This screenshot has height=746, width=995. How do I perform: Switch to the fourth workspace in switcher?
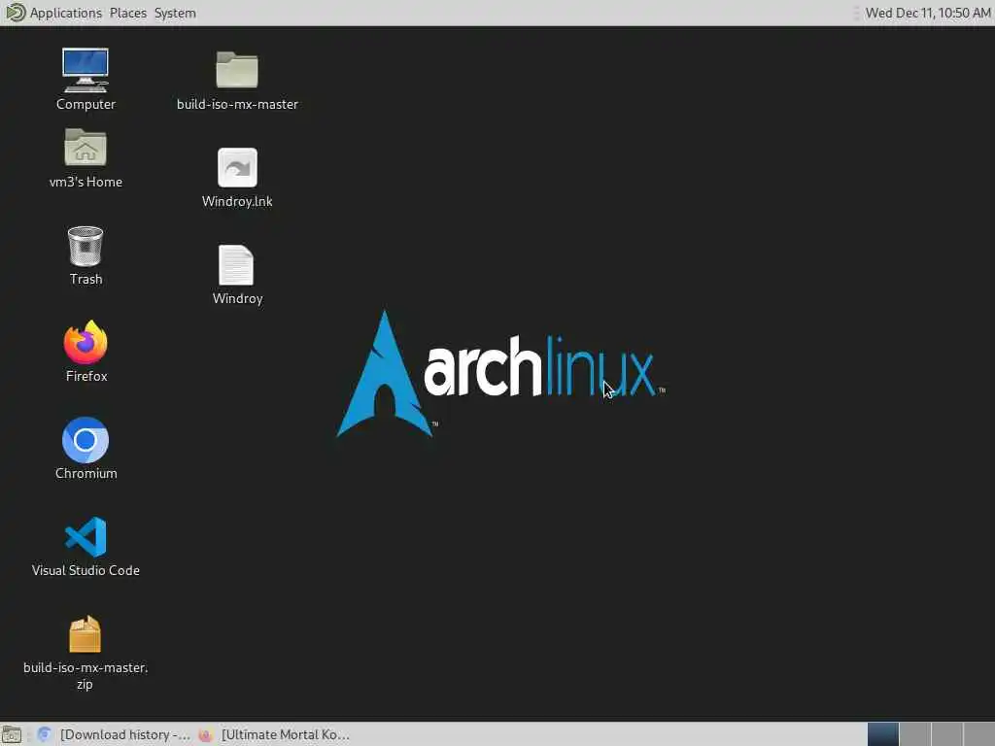click(x=978, y=734)
